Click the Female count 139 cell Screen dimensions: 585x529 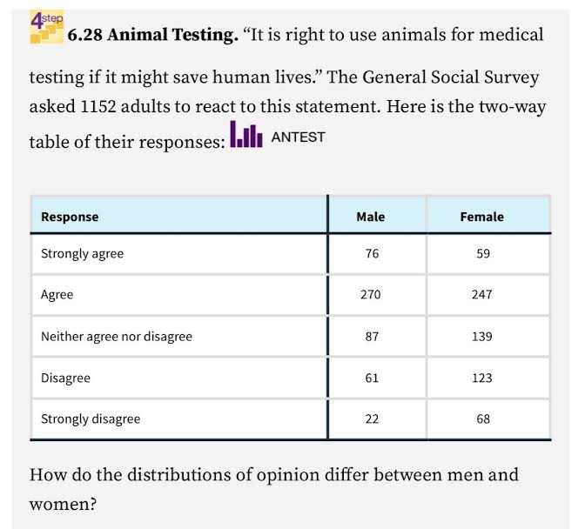click(x=482, y=336)
